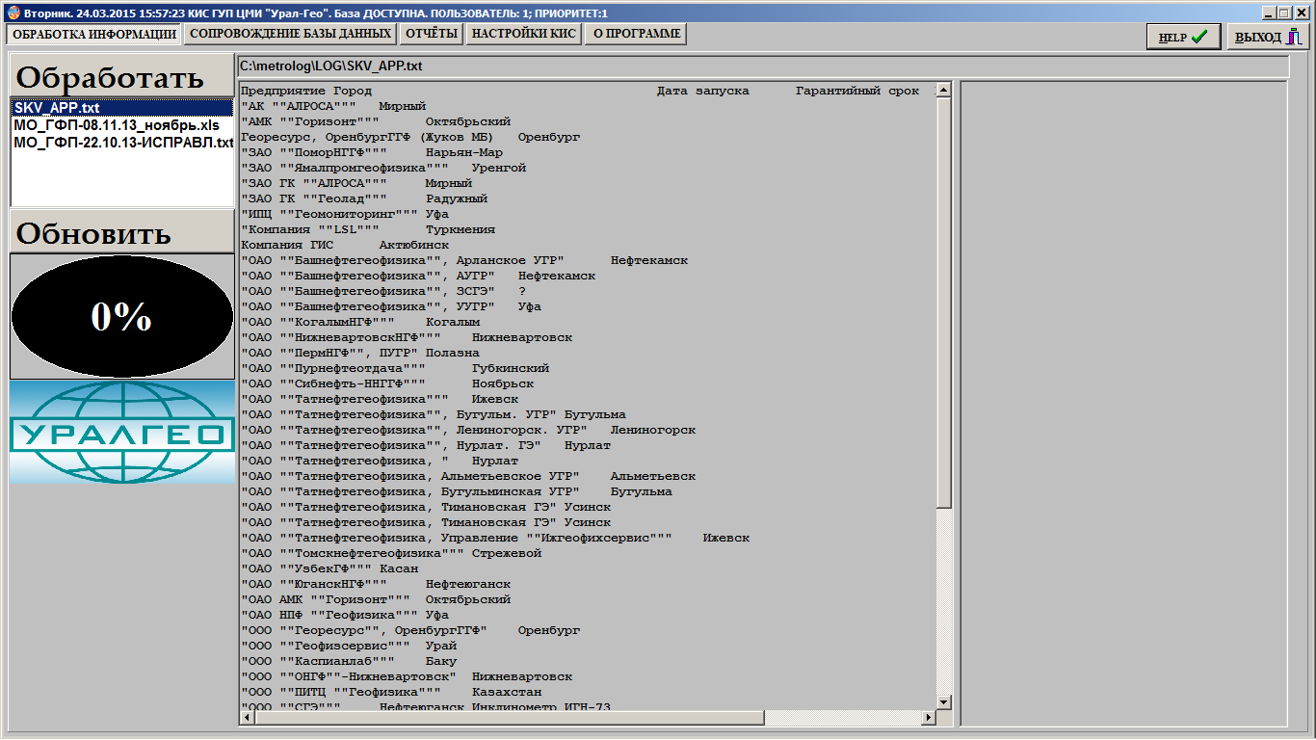
Task: Open the СОПРОВОЖДЕНИЕ БАЗЫ ДАННЫХ menu
Action: [x=291, y=34]
